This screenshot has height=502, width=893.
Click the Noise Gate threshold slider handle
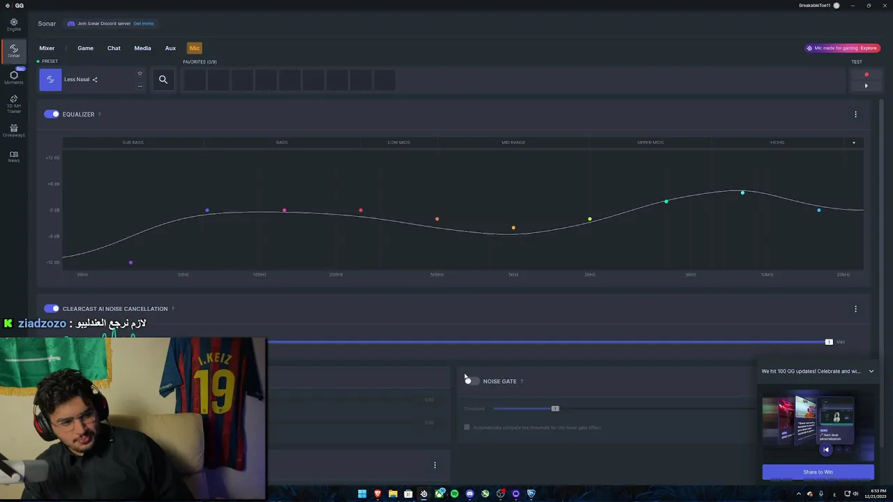click(555, 409)
